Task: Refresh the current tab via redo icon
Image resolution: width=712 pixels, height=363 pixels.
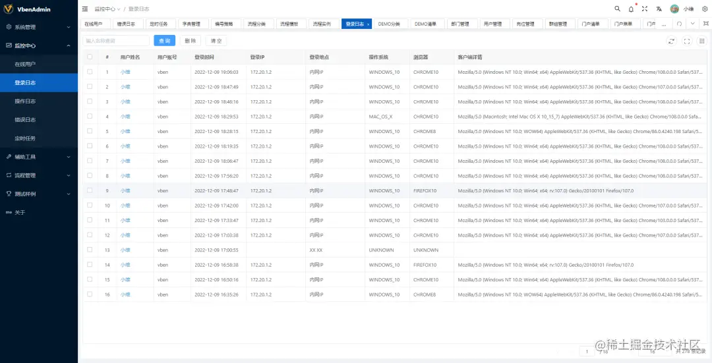Action: pyautogui.click(x=679, y=24)
